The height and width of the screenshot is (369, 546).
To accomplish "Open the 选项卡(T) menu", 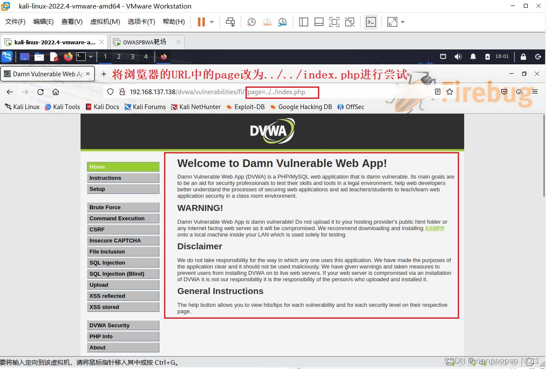I will [141, 22].
